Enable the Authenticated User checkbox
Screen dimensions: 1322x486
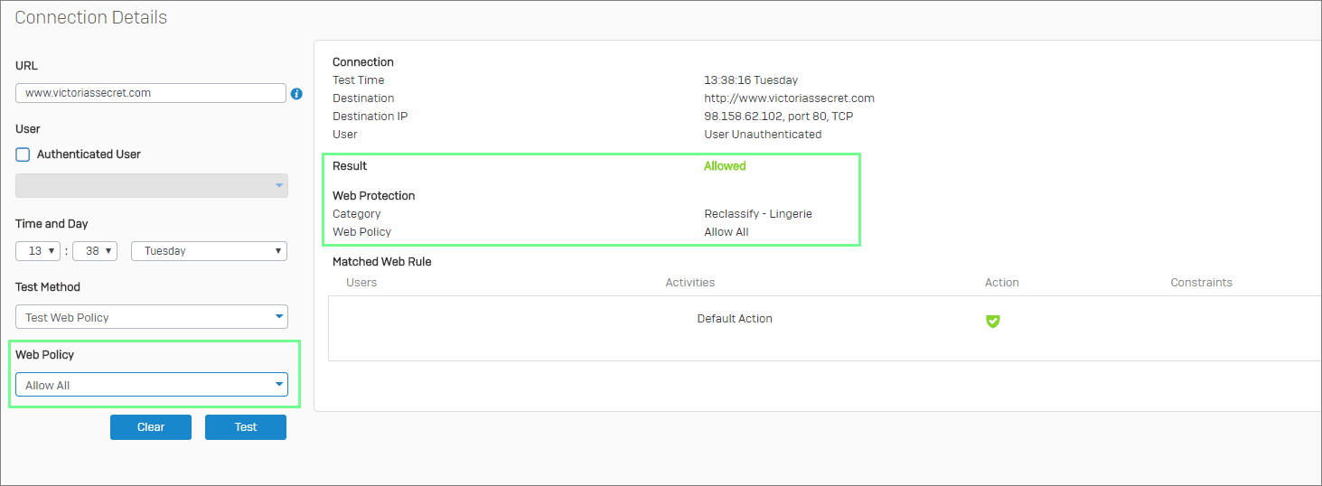tap(23, 154)
